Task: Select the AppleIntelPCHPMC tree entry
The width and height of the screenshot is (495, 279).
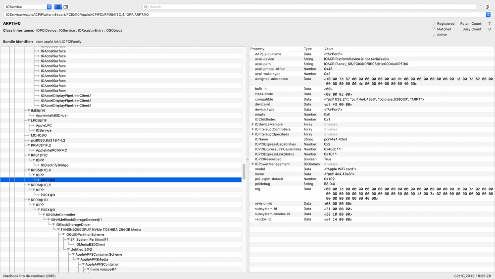Action: coord(52,150)
